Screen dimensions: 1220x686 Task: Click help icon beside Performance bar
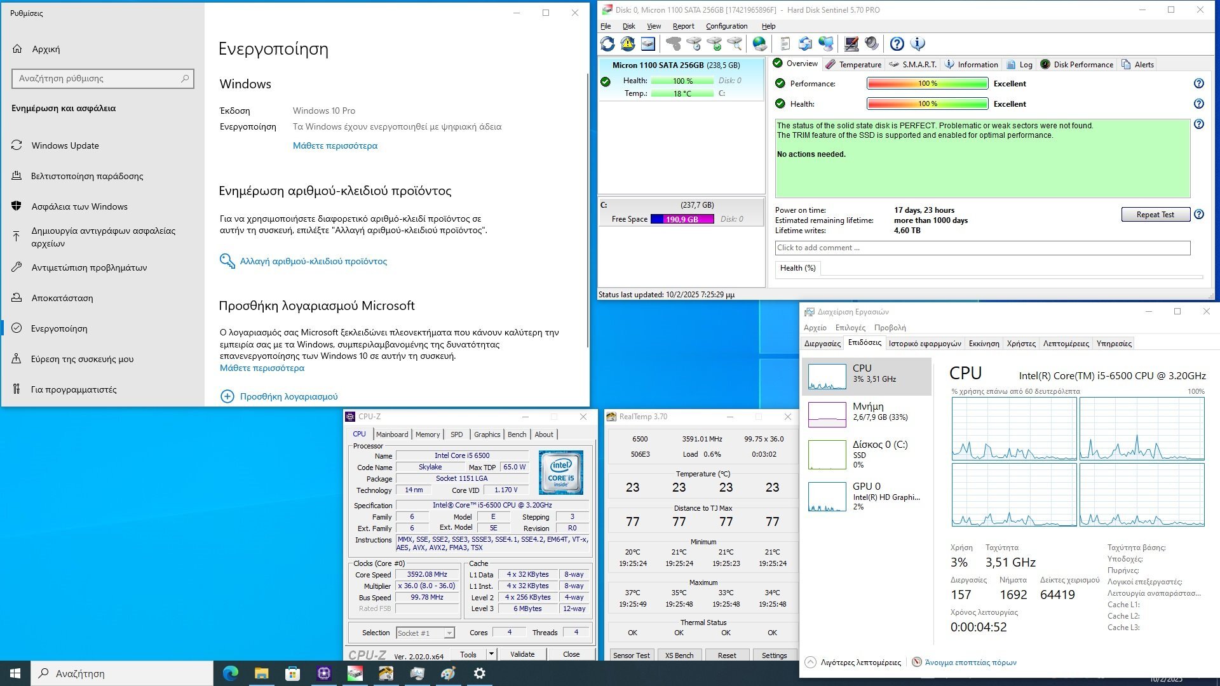(x=1199, y=83)
